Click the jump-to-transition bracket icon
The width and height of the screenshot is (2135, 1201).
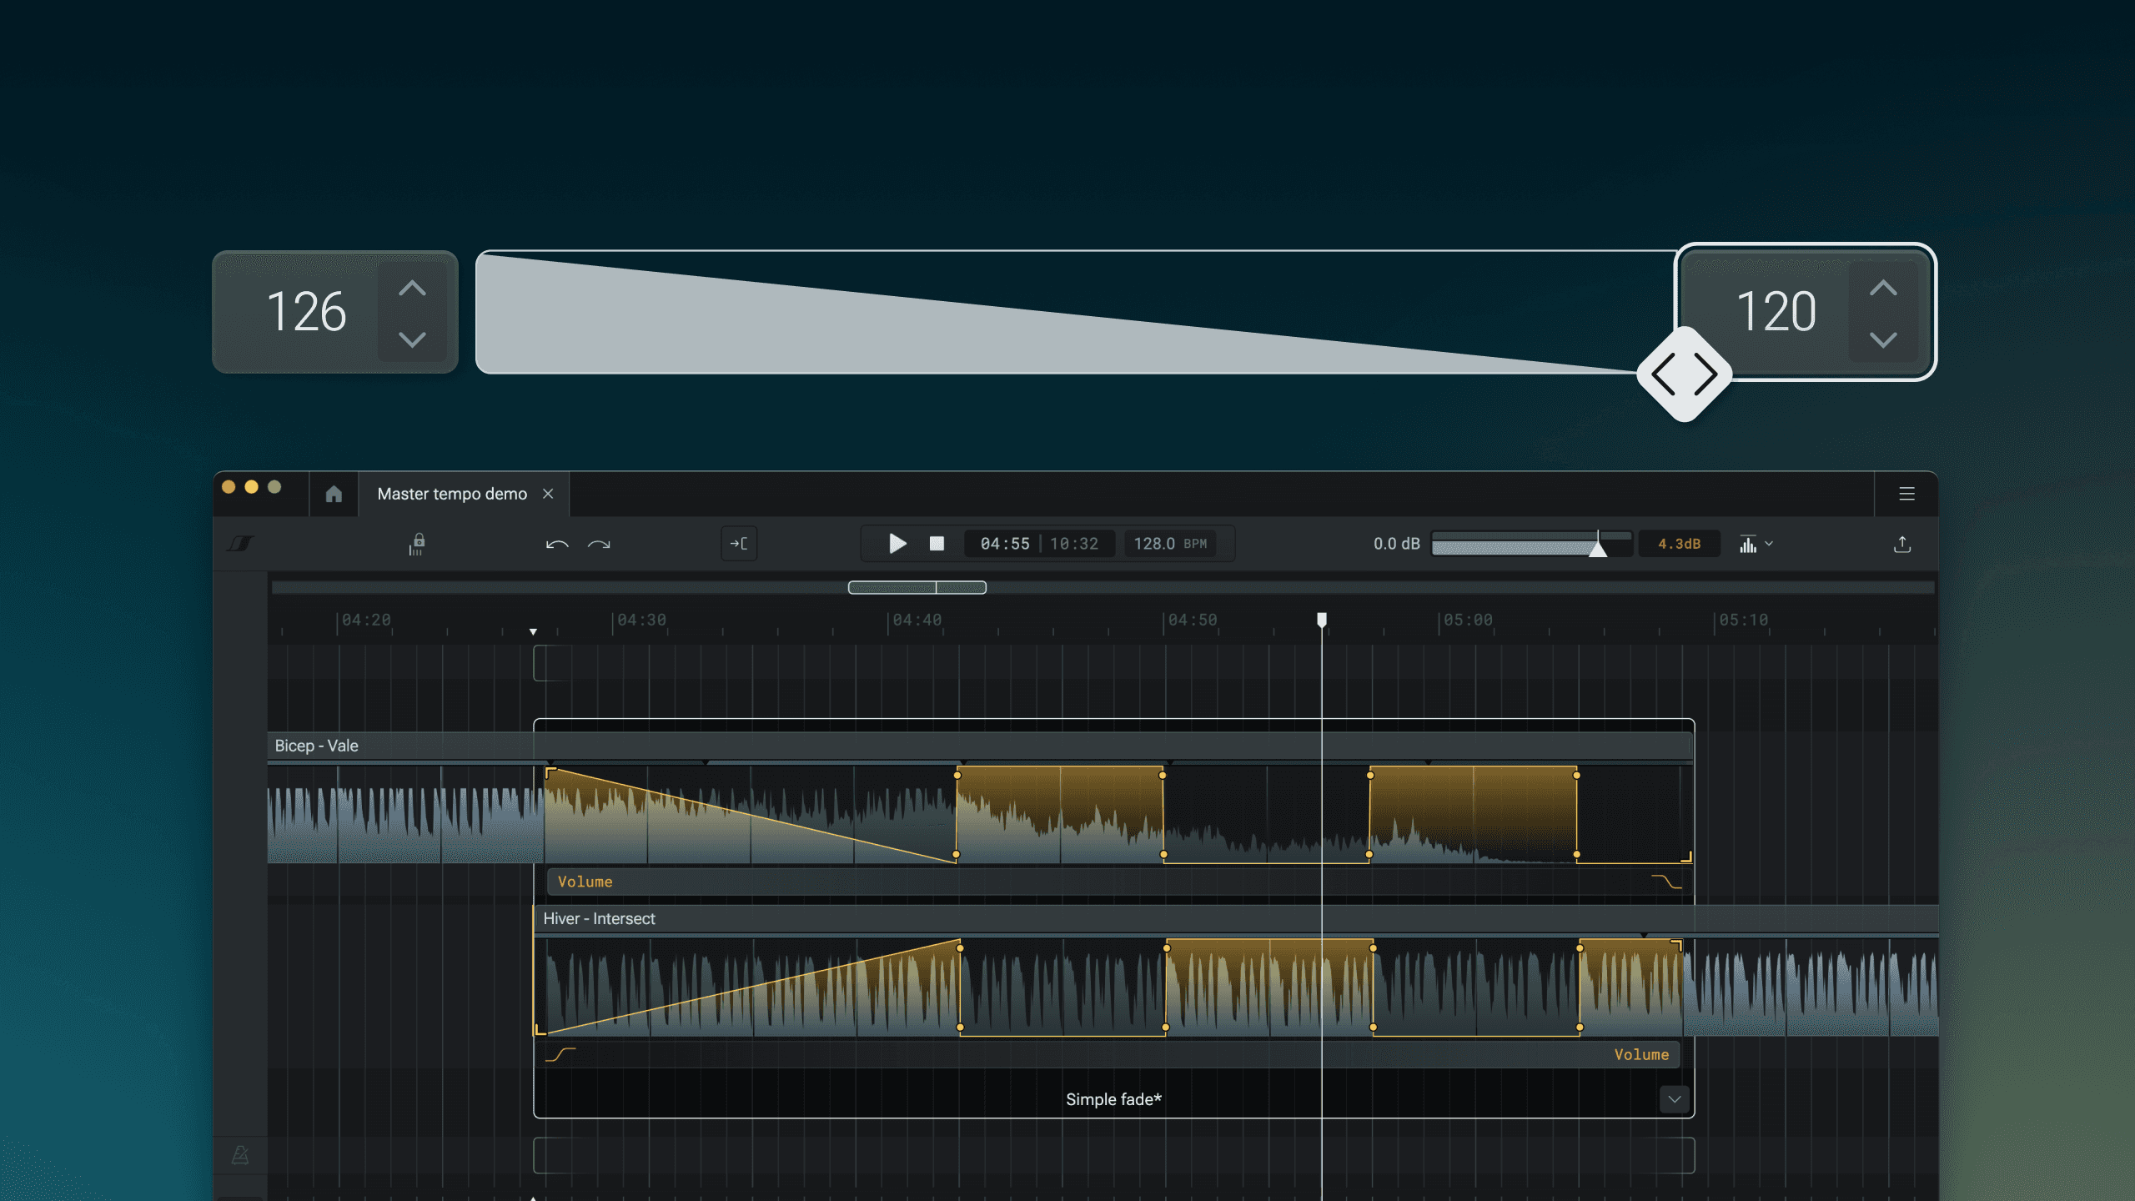(739, 544)
